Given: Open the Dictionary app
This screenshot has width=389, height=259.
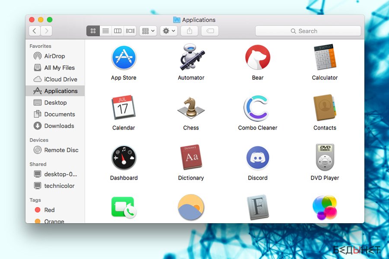Looking at the screenshot, I should point(191,157).
